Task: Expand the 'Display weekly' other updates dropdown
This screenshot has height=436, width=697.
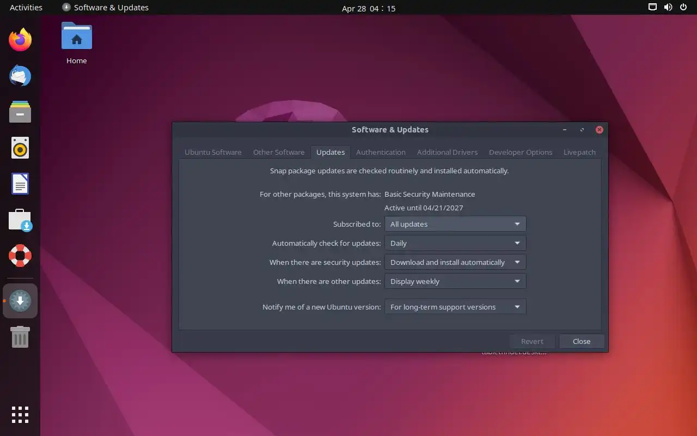Action: [455, 281]
